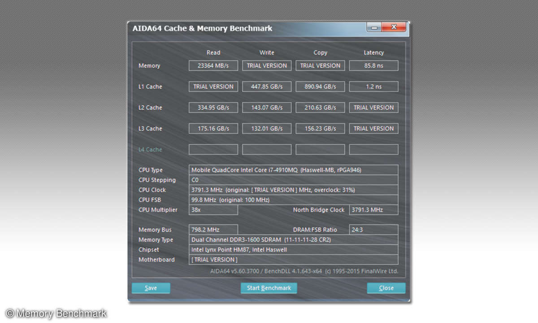This screenshot has width=538, height=323.
Task: Click the empty L4 Cache Copy field
Action: tap(320, 149)
